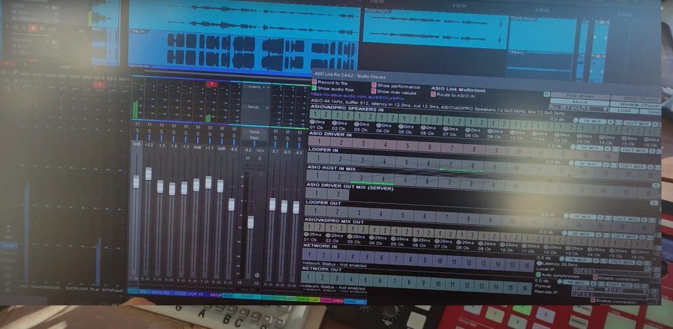Screen dimensions: 673x329
Task: Open the ALL SET MULTI E preset dropdown
Action: 579,109
